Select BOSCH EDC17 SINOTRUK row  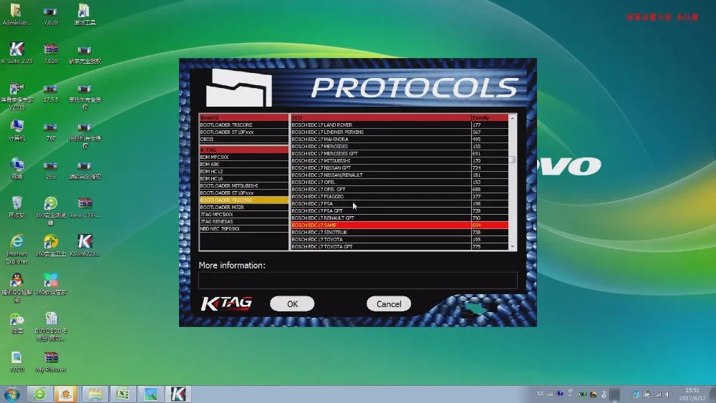click(400, 233)
